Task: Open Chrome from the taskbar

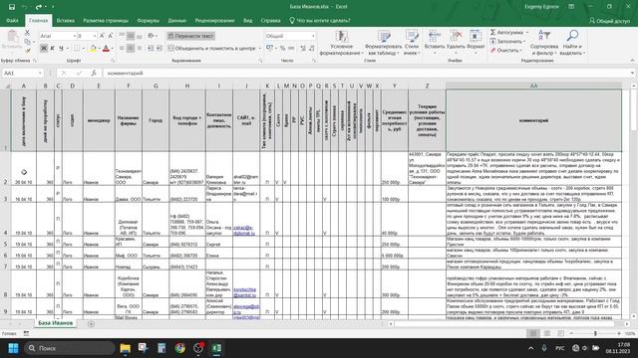Action: pos(179,348)
